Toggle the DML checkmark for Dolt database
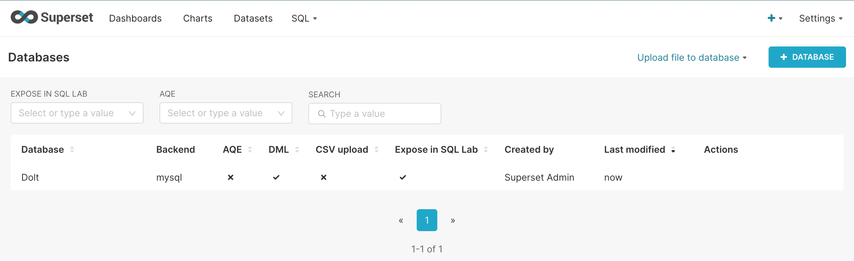 (x=276, y=177)
